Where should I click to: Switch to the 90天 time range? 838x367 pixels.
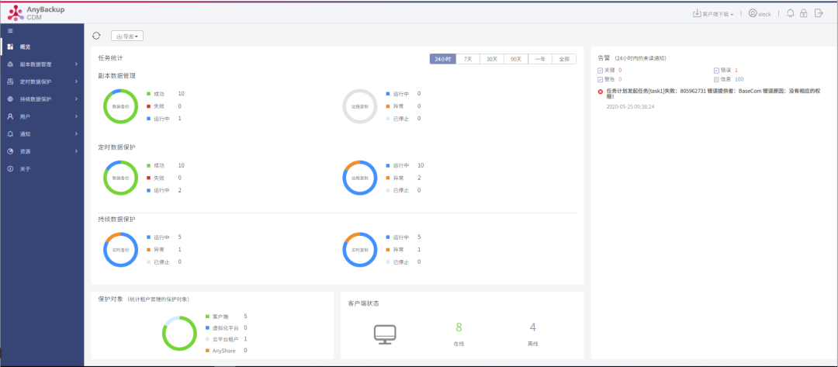[516, 59]
